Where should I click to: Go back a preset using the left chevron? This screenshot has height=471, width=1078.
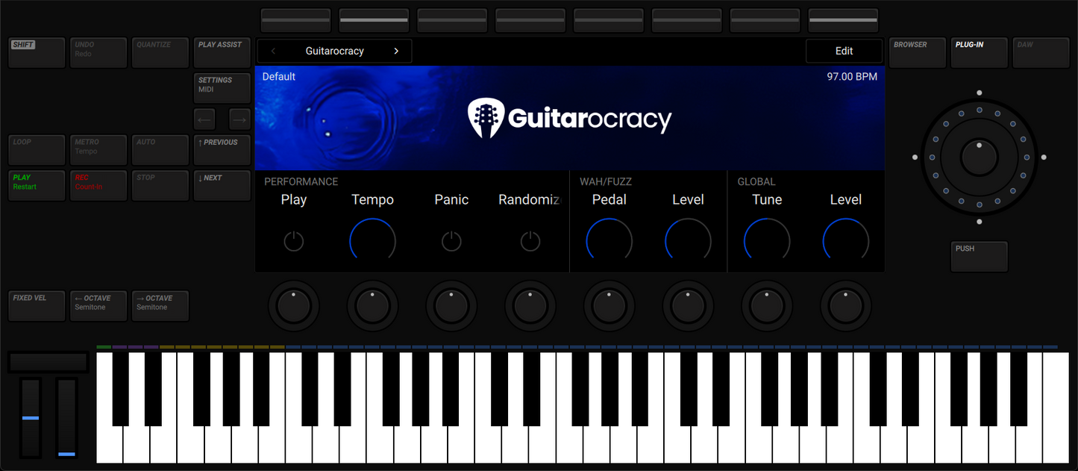coord(272,51)
